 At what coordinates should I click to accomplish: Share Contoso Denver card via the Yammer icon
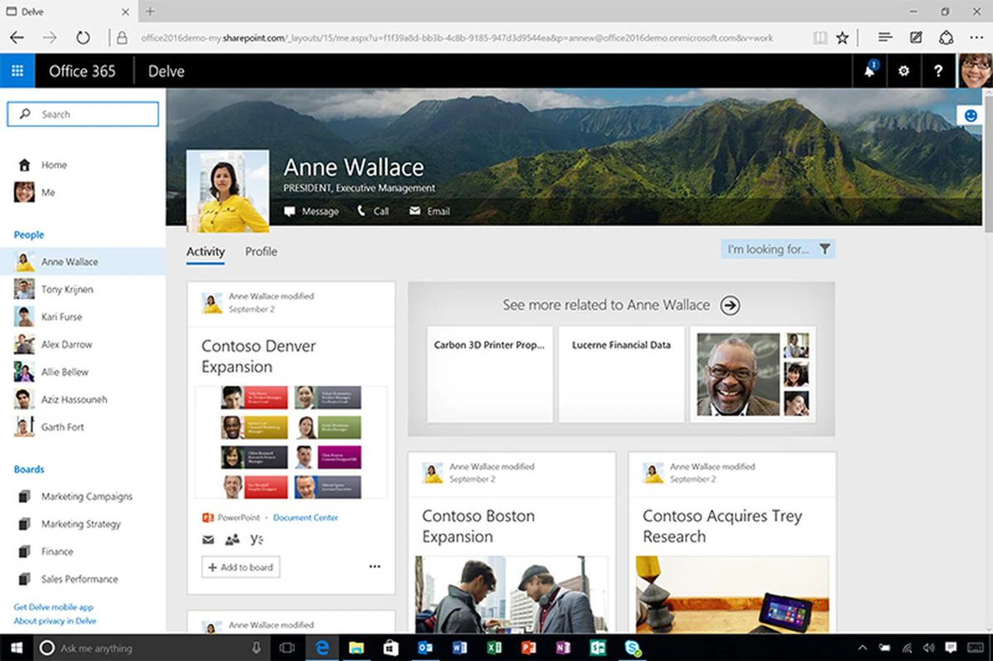pos(258,539)
